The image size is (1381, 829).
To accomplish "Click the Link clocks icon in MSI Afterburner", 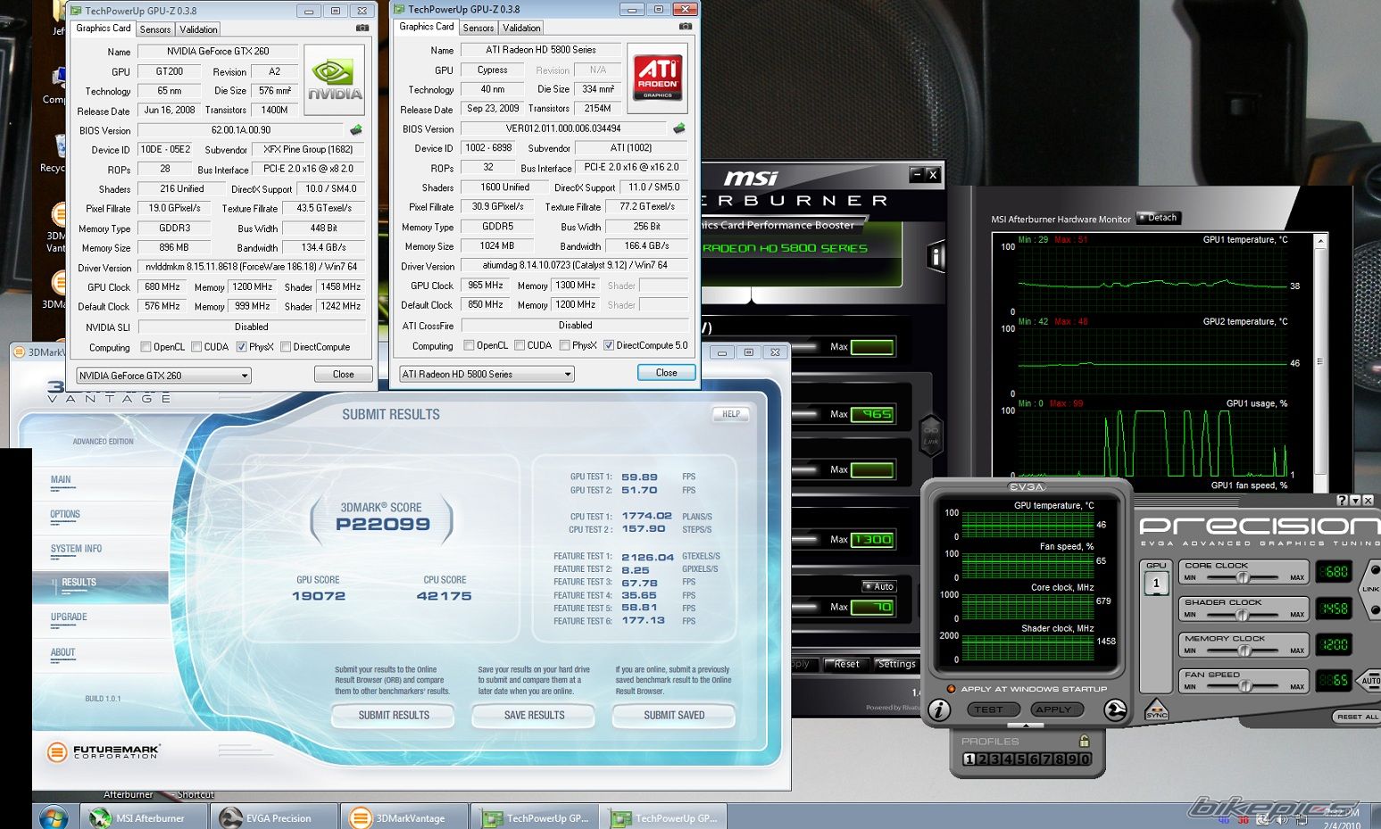I will coord(931,436).
